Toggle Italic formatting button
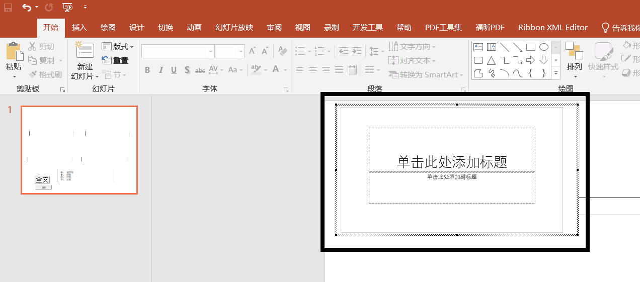The image size is (640, 282). tap(161, 70)
